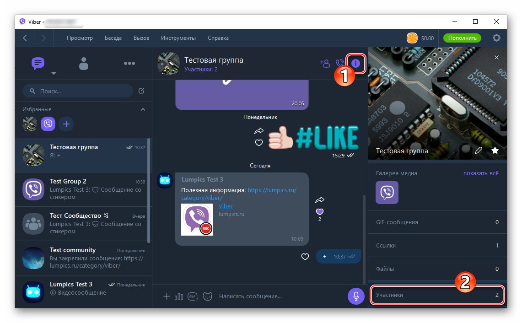Click the $0.00 balance amount

[427, 38]
